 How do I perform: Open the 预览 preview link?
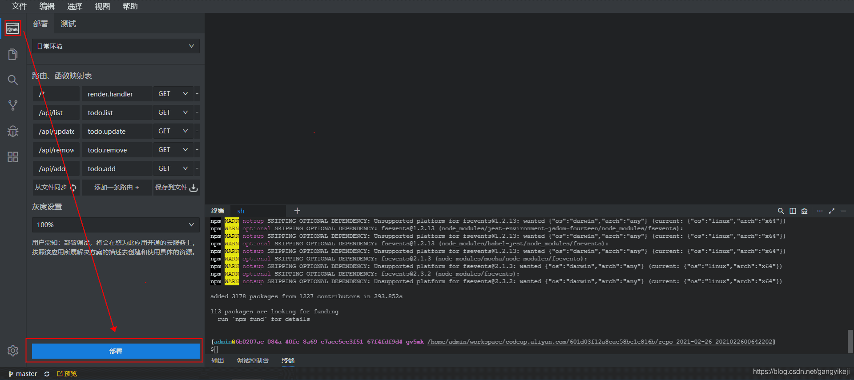(67, 374)
